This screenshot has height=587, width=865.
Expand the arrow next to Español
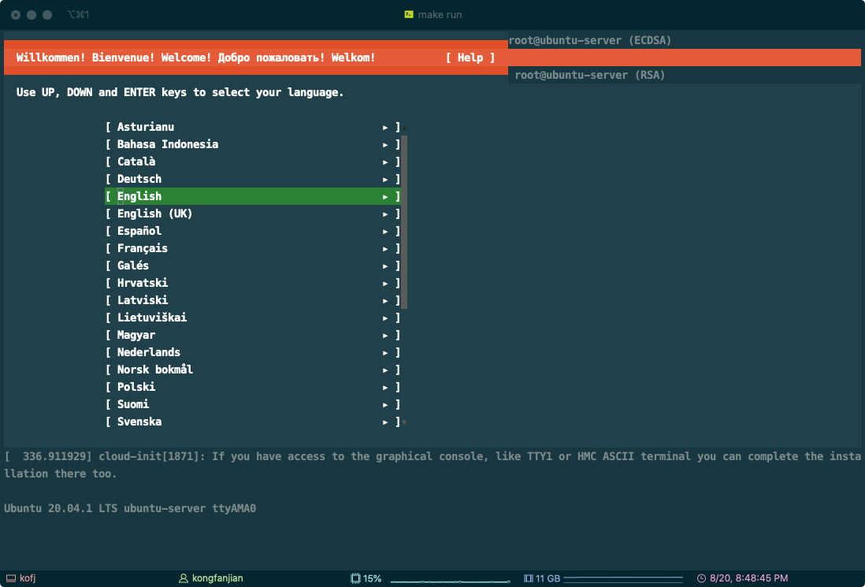click(385, 232)
